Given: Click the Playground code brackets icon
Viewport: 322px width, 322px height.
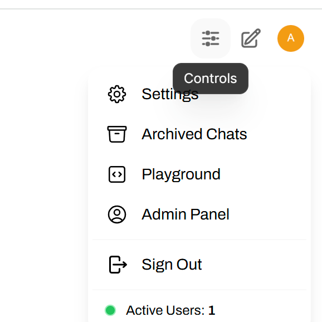Looking at the screenshot, I should 117,174.
